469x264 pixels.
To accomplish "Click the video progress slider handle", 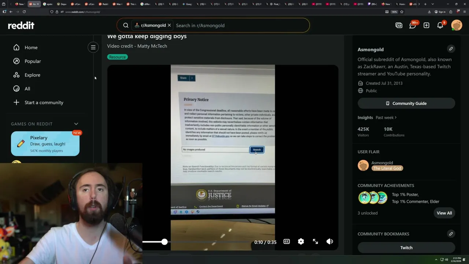I will pos(165,242).
